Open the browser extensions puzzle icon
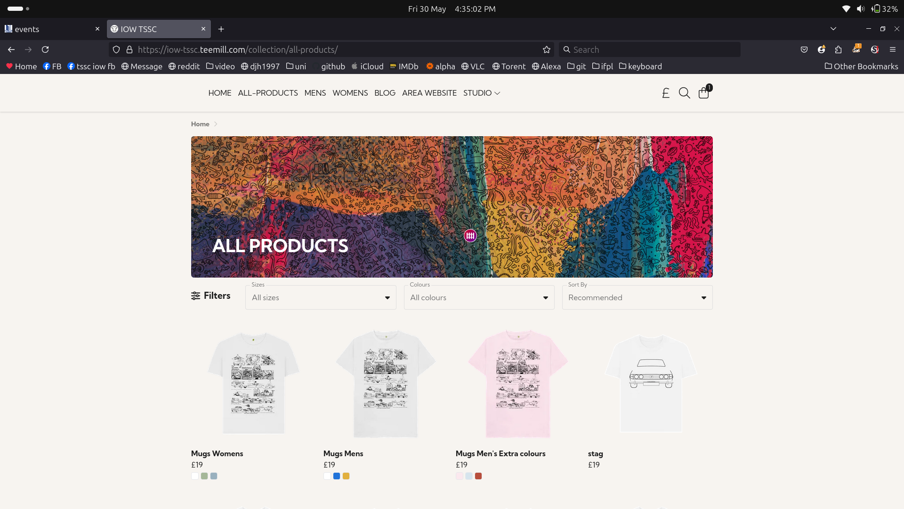 click(x=838, y=49)
